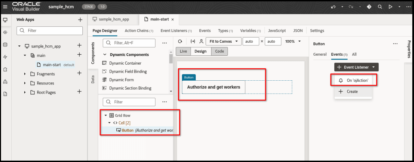Open structure panel more options ellipsis
Viewport: 414px width, 162px height.
coord(164,102)
